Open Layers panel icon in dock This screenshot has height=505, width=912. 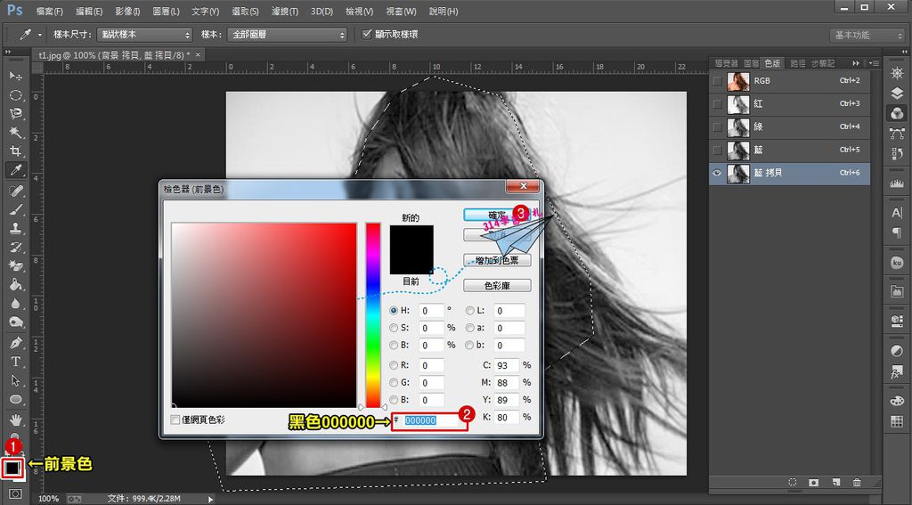tap(897, 94)
